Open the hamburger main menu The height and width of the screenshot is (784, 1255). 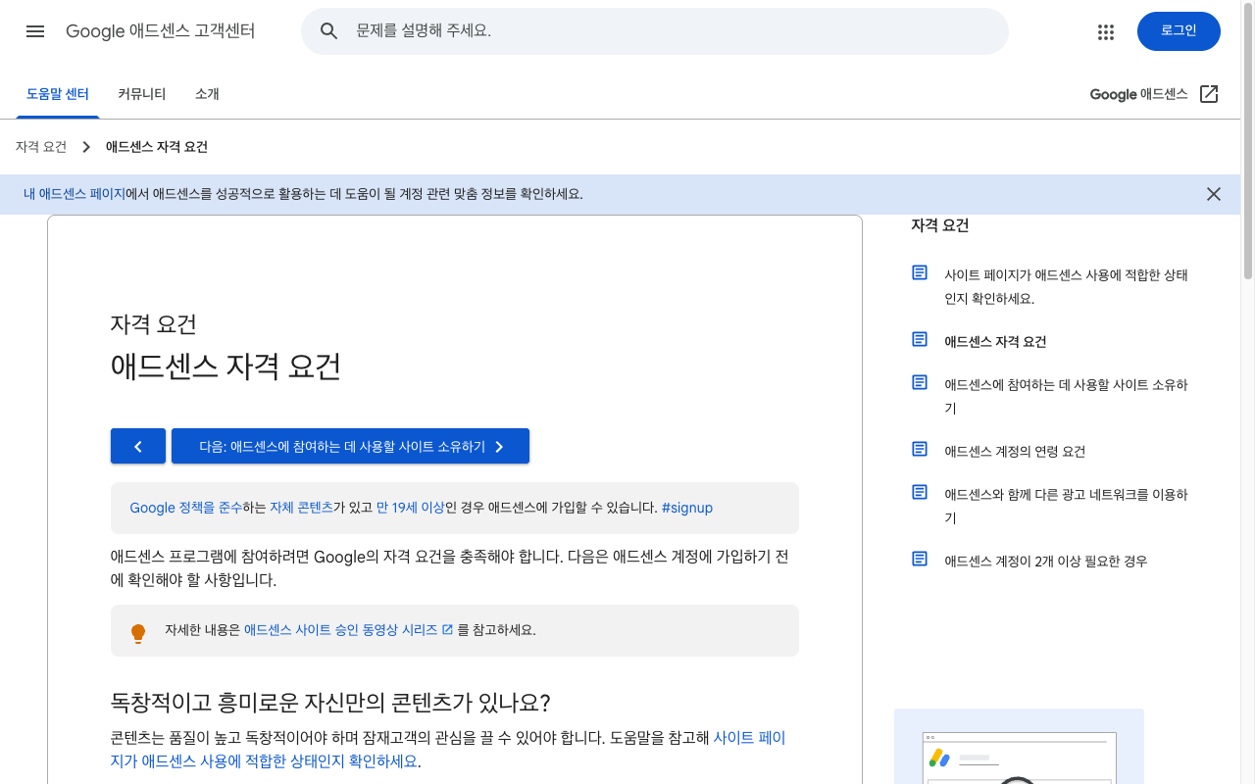(35, 31)
